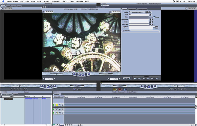
Task: Select the Effects tab in the Browser
Action: point(15,94)
